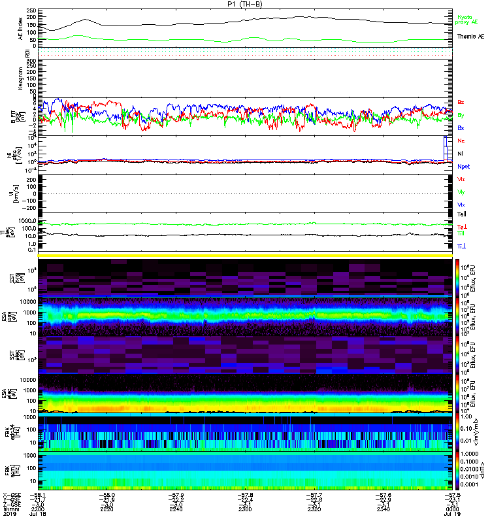This screenshot has height=523, width=490.
Task: Click the SST ions Eflux color bar
Action: pyautogui.click(x=457, y=278)
